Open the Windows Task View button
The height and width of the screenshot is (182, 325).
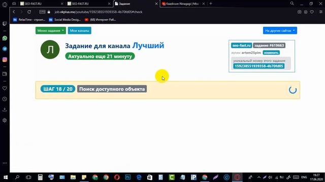(x=28, y=177)
